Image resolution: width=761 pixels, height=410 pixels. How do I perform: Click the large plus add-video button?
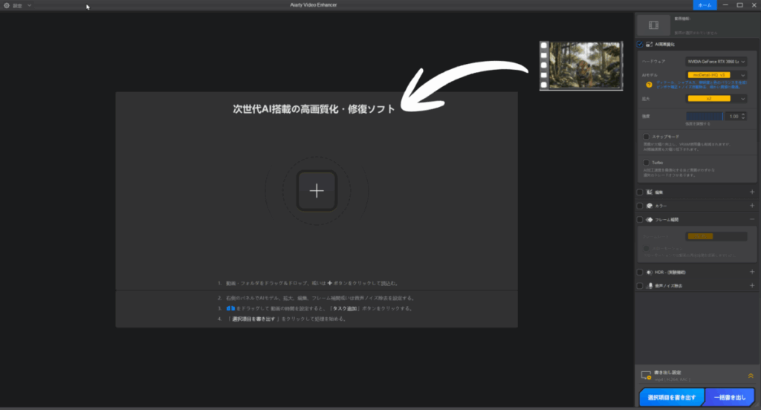317,191
